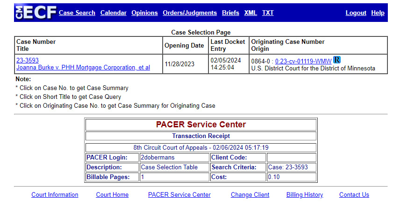Screen dimensions: 400x208
Task: Log out using the Logout link
Action: (x=356, y=13)
